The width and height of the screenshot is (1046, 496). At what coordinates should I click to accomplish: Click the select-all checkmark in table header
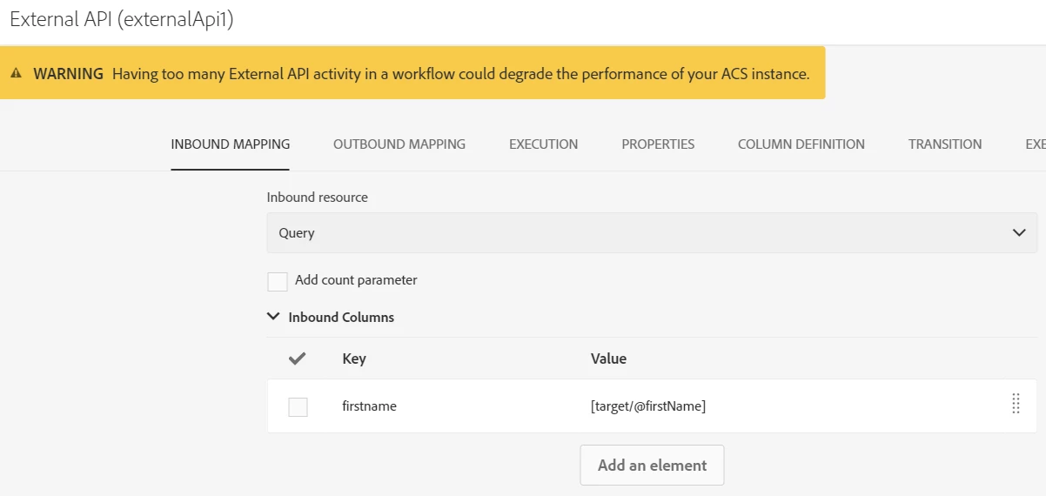pyautogui.click(x=298, y=359)
